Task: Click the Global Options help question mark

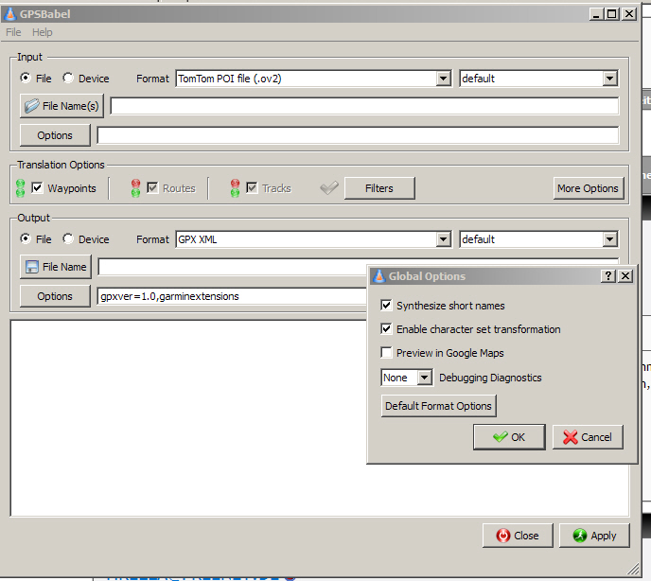Action: [607, 276]
